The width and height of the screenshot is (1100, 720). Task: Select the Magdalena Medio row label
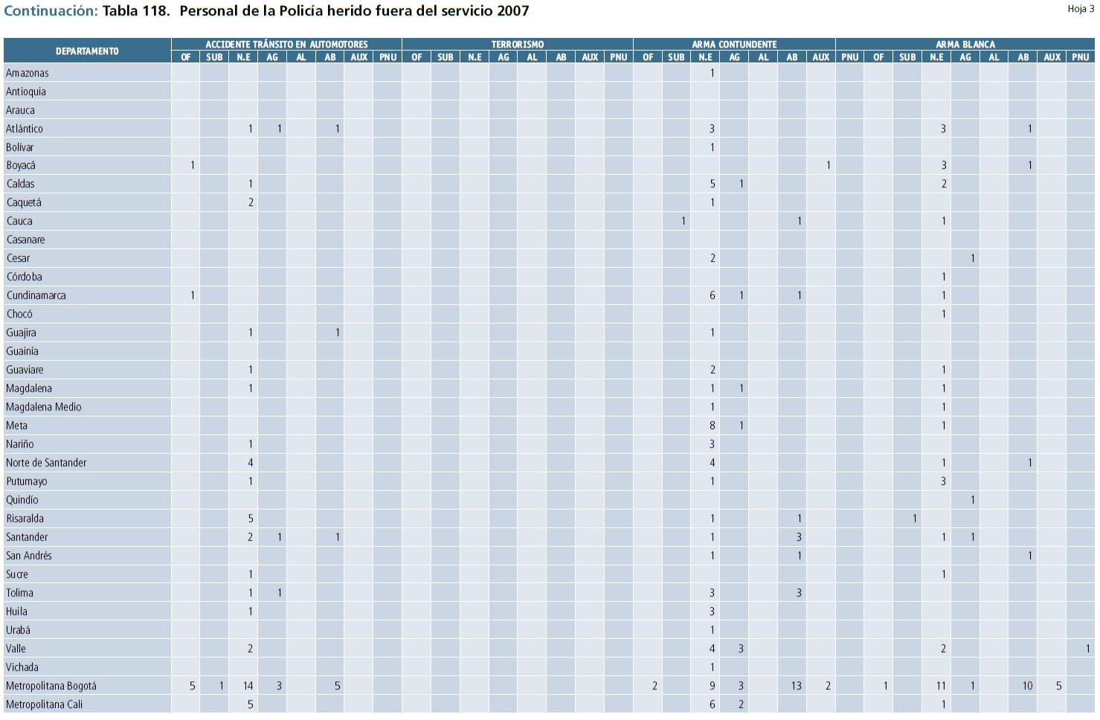pyautogui.click(x=44, y=407)
